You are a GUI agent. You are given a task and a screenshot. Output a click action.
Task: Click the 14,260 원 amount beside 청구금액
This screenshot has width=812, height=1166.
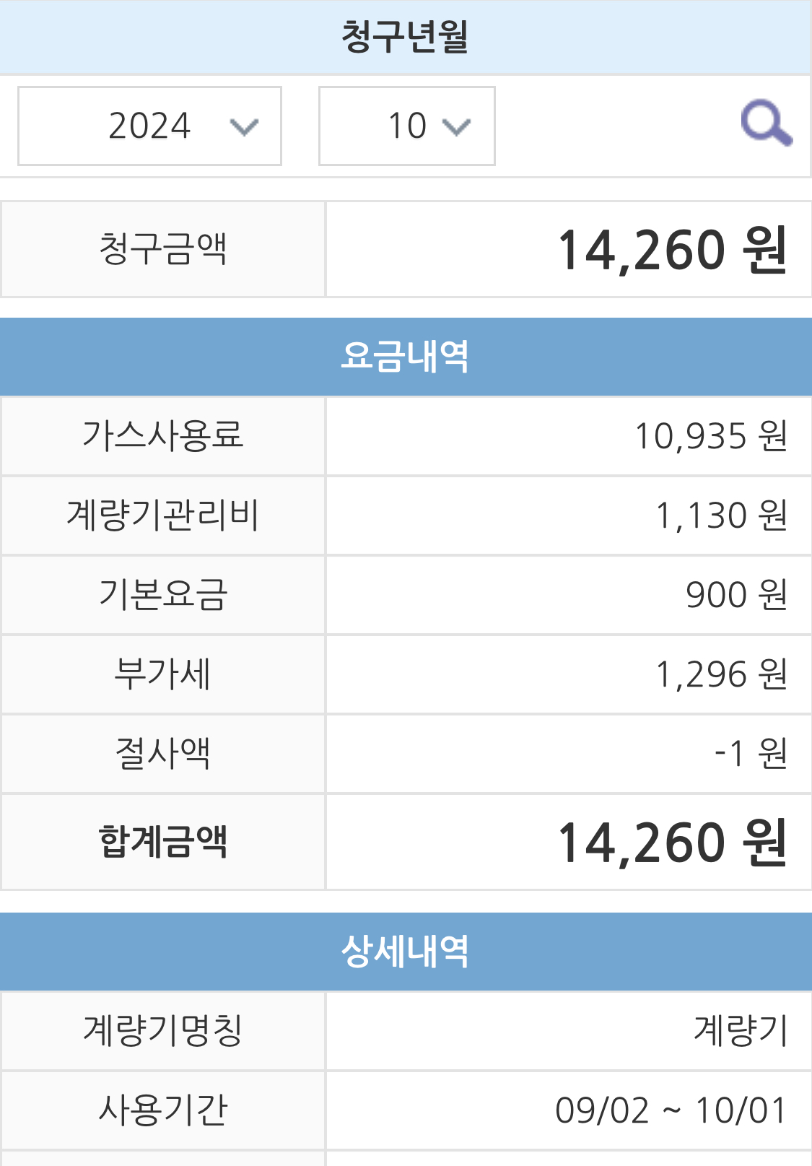671,251
